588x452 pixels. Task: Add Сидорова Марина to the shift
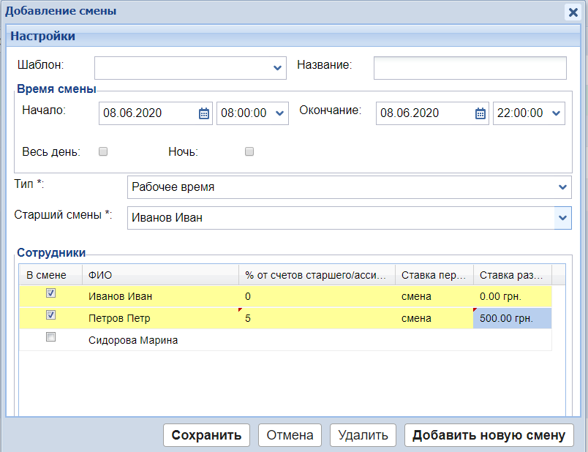50,337
